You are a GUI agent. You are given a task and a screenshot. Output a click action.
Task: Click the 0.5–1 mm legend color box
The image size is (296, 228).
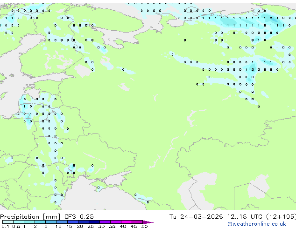point(19,222)
